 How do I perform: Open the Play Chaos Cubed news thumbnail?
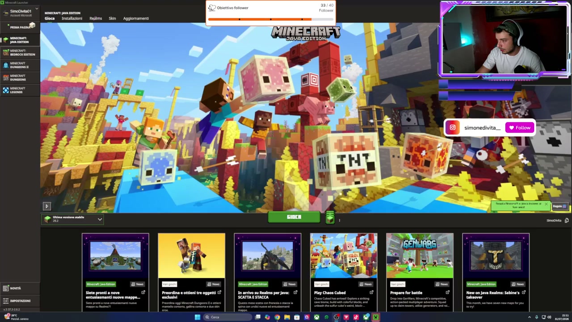tap(344, 256)
